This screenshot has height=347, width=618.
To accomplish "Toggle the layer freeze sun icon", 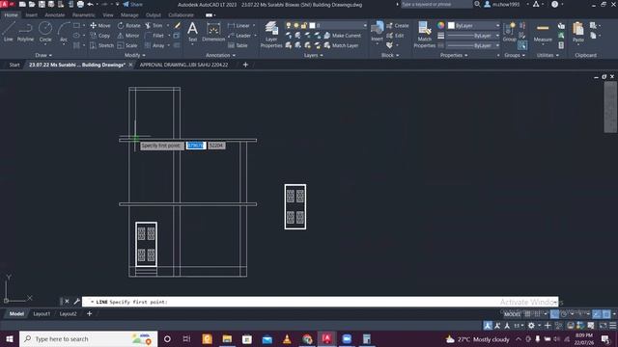I will click(296, 26).
